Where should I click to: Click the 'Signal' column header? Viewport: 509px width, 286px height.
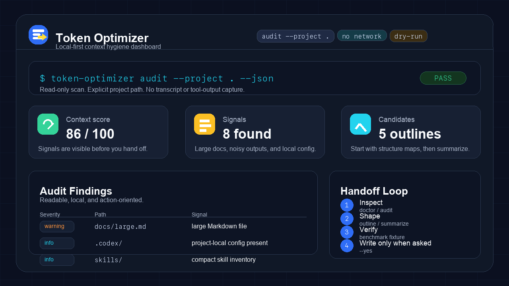[199, 214]
